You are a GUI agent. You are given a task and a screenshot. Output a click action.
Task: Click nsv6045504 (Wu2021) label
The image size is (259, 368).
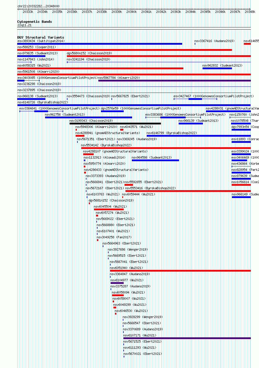110,207
